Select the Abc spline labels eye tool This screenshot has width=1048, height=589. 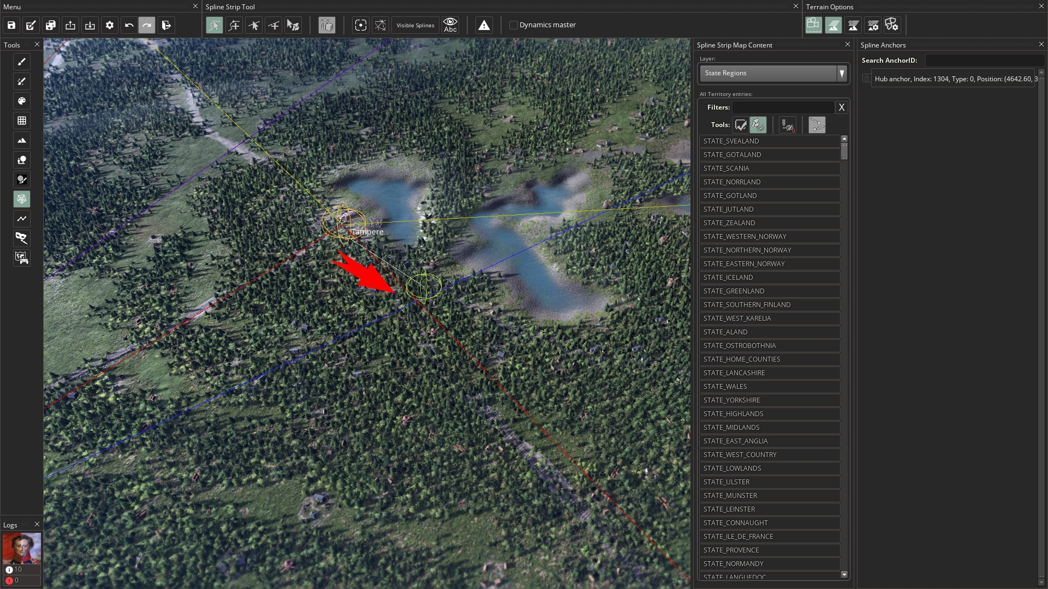[450, 25]
